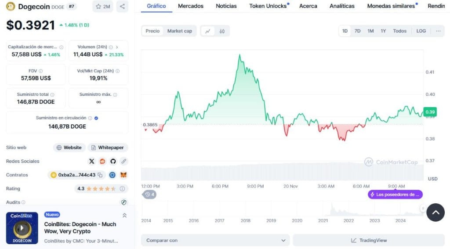Open chart history events badge 4

[149, 195]
